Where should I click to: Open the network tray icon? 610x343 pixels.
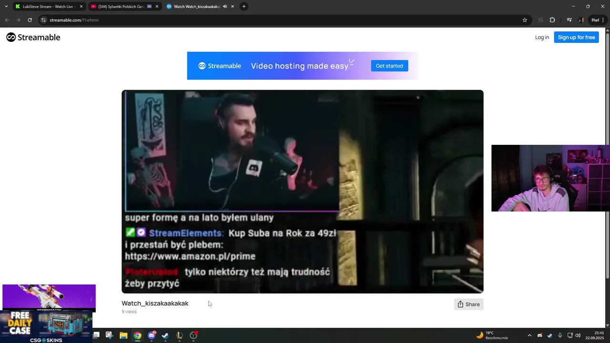(x=570, y=335)
